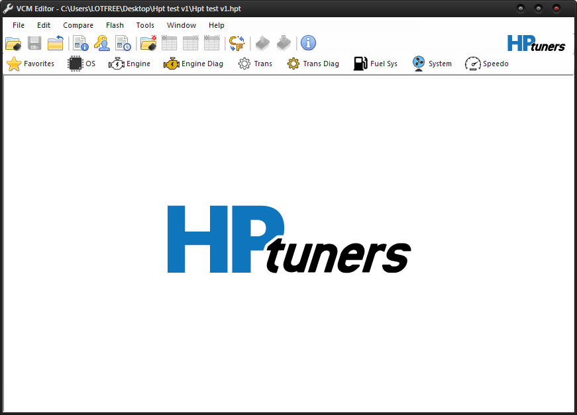Open the Flash menu
The height and width of the screenshot is (415, 577).
point(115,25)
